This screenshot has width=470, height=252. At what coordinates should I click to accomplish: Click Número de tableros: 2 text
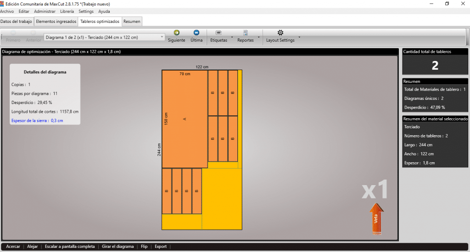(x=426, y=136)
